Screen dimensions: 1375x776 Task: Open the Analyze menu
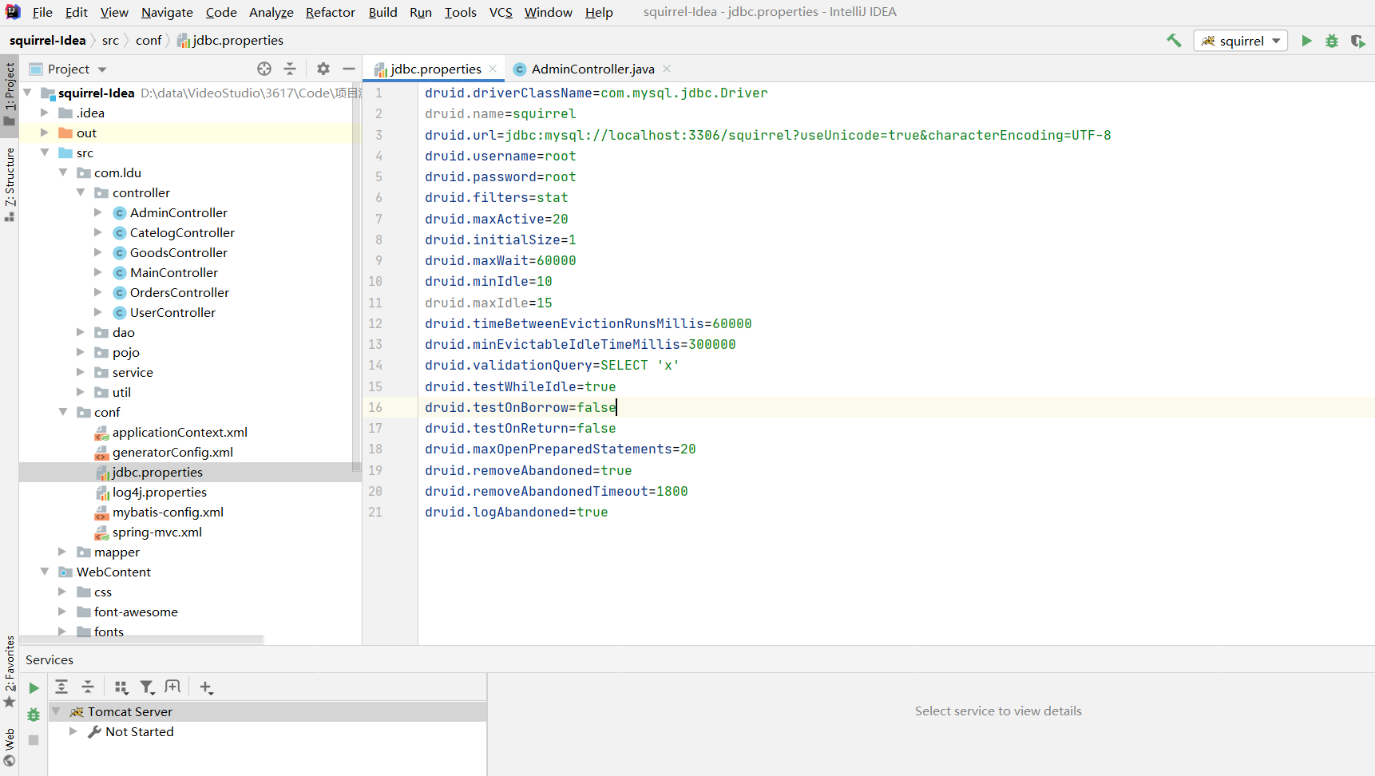271,12
